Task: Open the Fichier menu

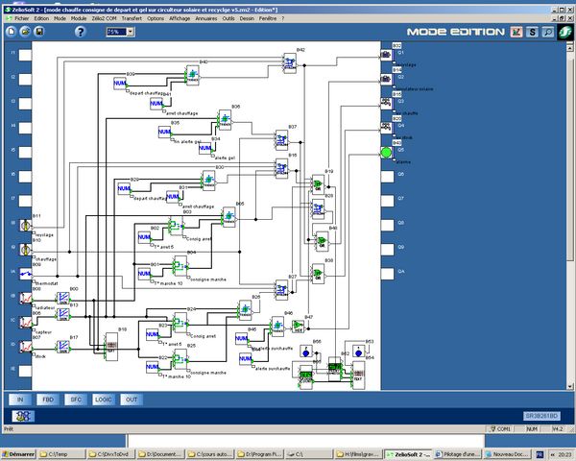Action: (21, 18)
